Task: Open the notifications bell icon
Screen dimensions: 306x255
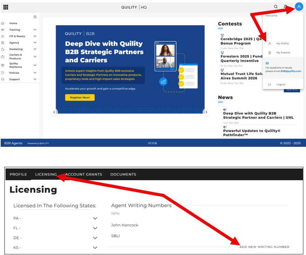Action: (285, 7)
